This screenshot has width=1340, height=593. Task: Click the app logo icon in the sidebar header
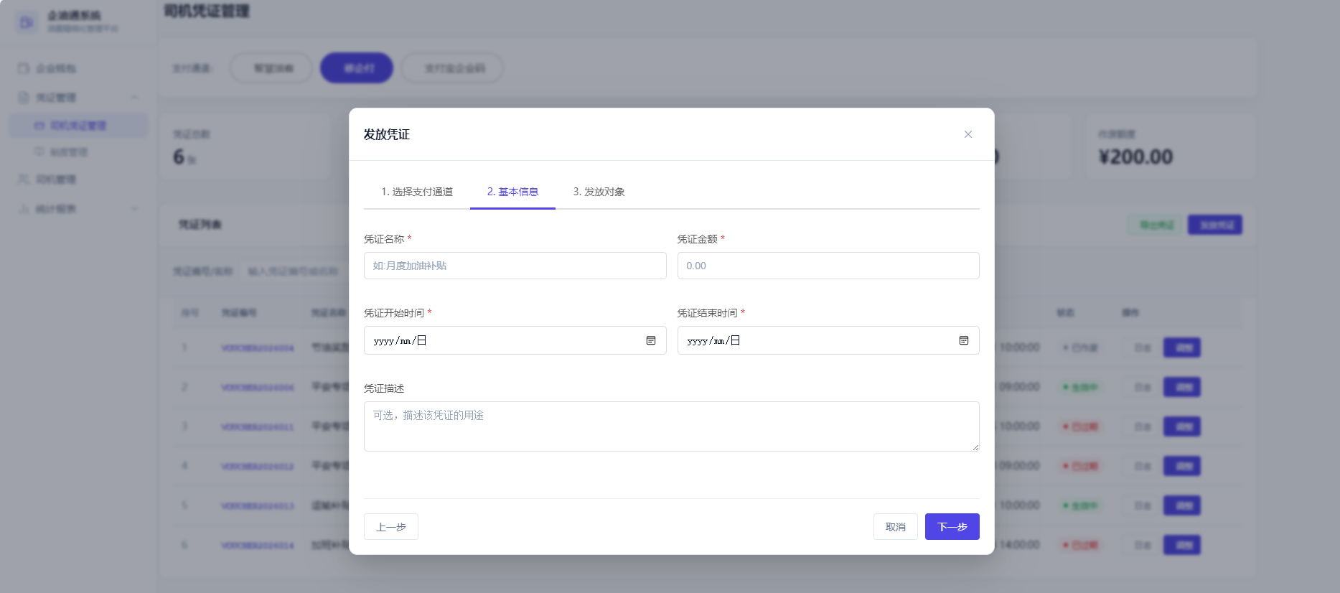pyautogui.click(x=27, y=22)
